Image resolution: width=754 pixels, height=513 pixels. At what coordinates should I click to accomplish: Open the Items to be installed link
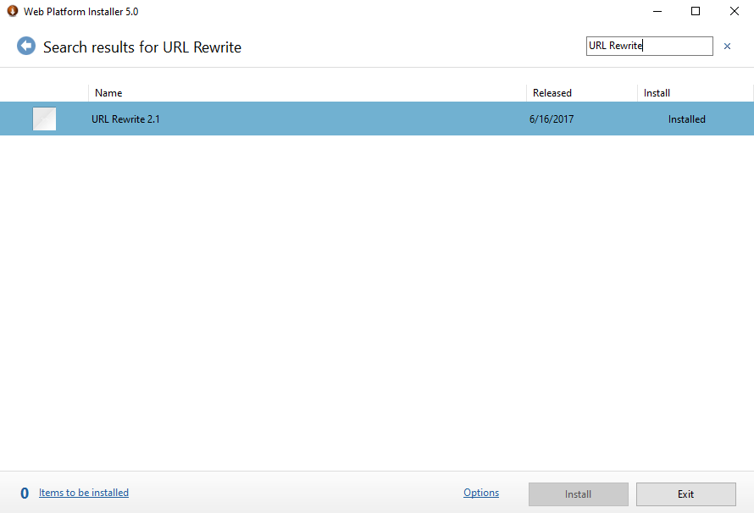click(84, 493)
